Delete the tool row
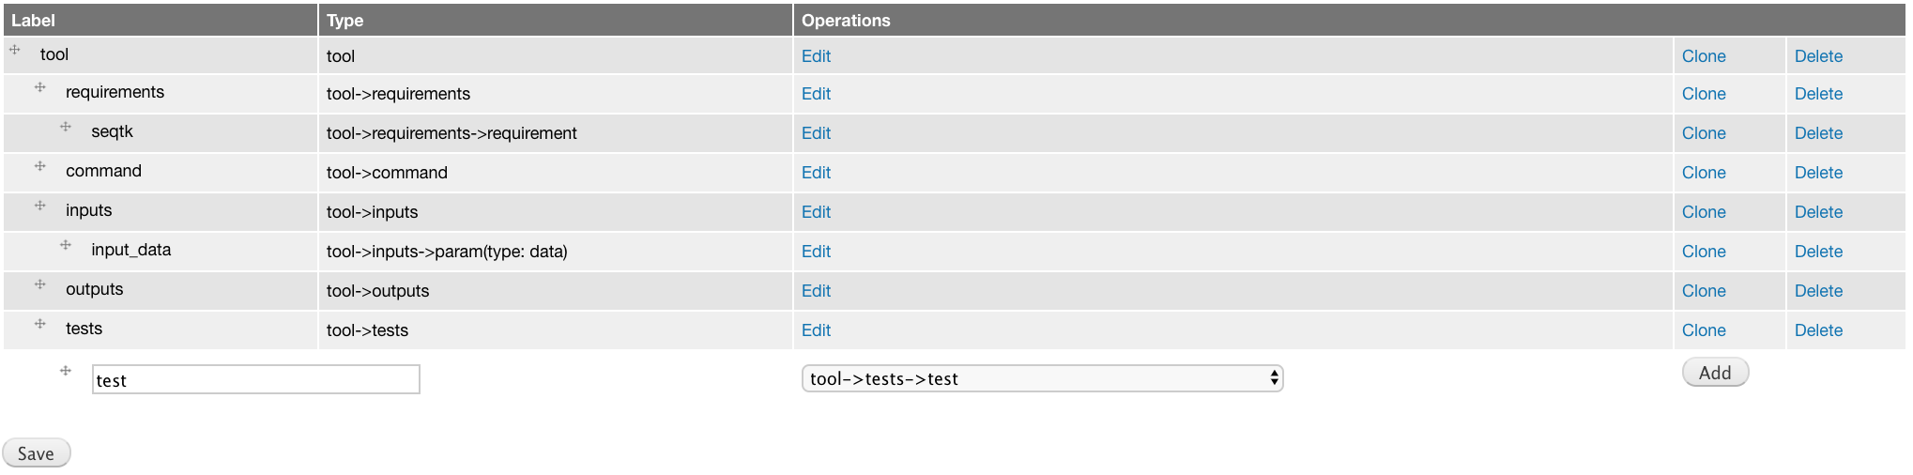 pyautogui.click(x=1818, y=56)
